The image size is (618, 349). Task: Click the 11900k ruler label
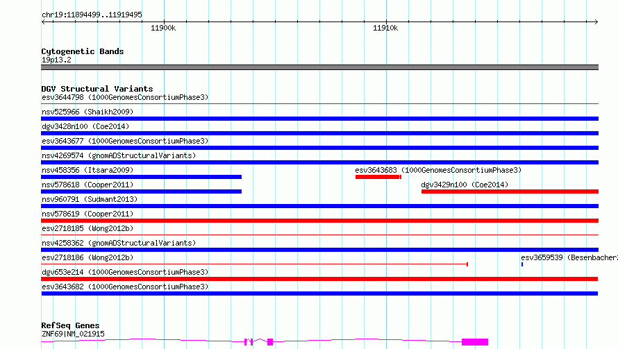click(163, 28)
